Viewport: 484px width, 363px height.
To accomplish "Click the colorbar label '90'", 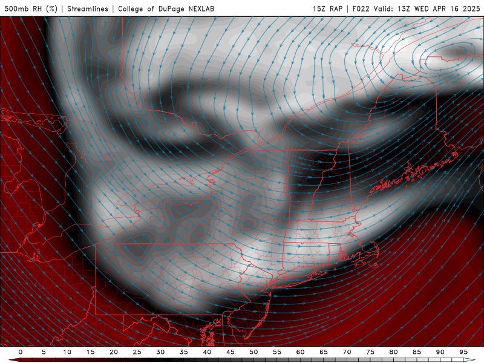I will (x=440, y=352).
